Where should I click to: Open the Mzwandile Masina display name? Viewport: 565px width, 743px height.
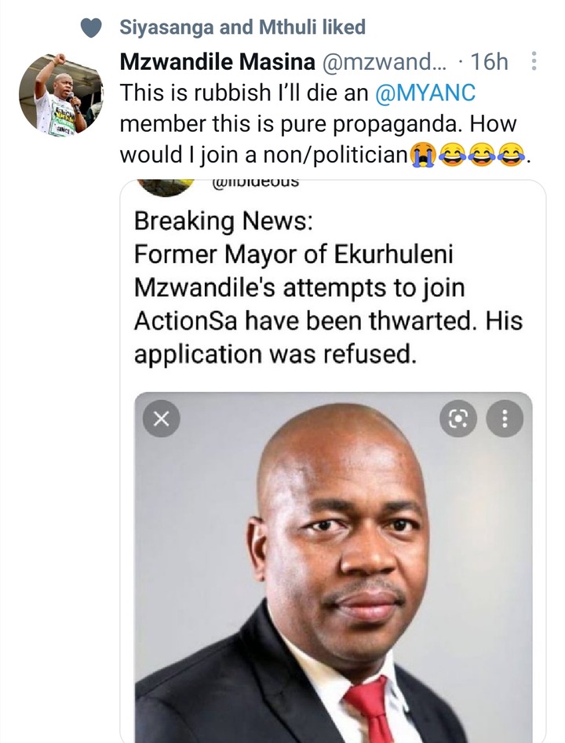tap(217, 61)
